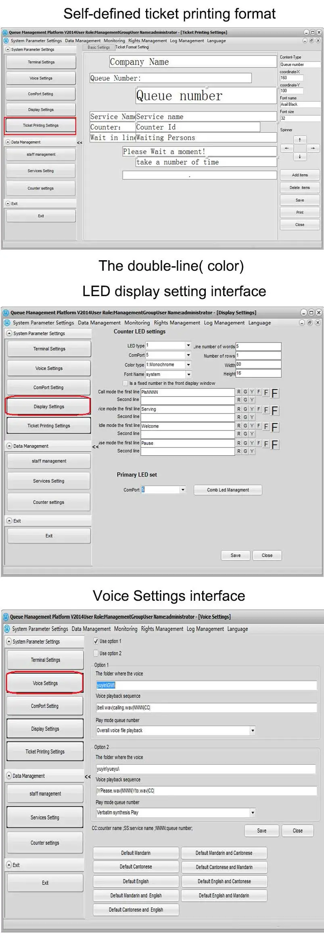Select largest F font icon in Call mode row
Viewport: 324px width, 938px height.
point(275,393)
